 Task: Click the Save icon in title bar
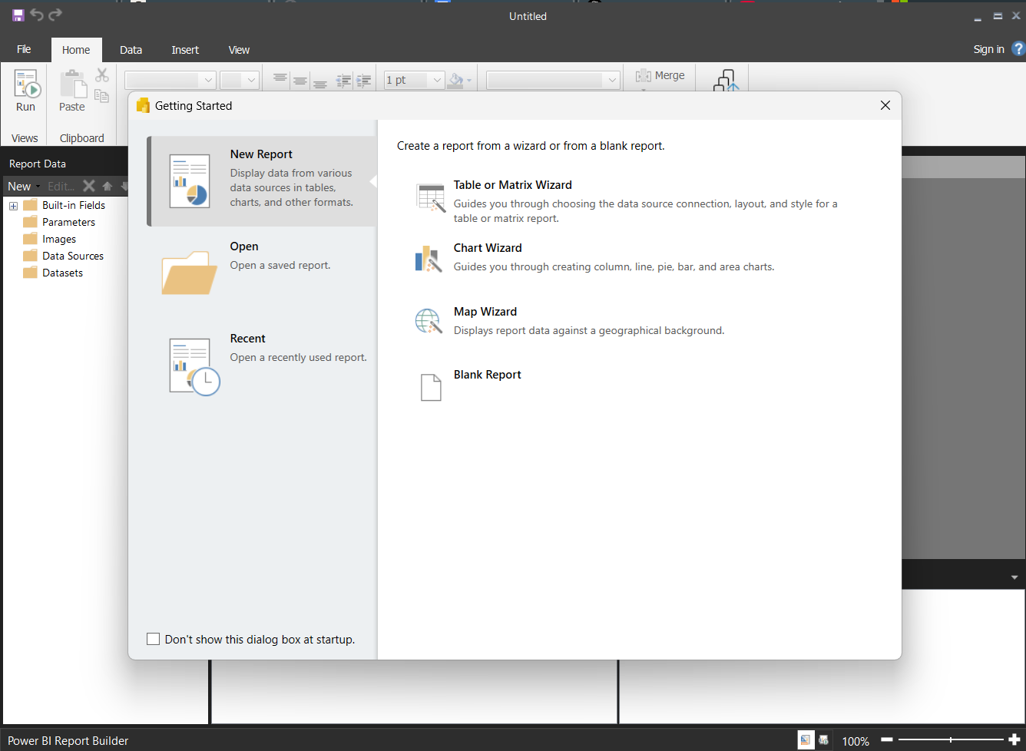[x=18, y=15]
